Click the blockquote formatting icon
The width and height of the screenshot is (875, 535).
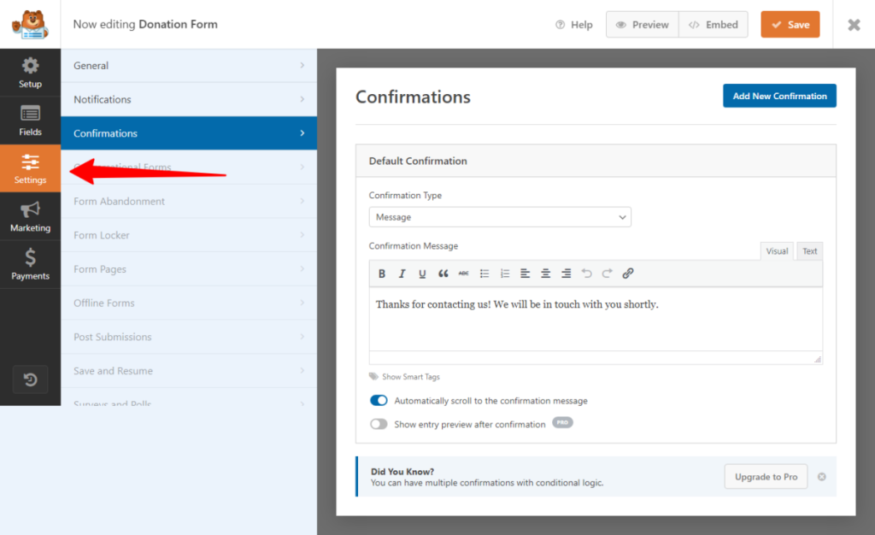pos(443,273)
